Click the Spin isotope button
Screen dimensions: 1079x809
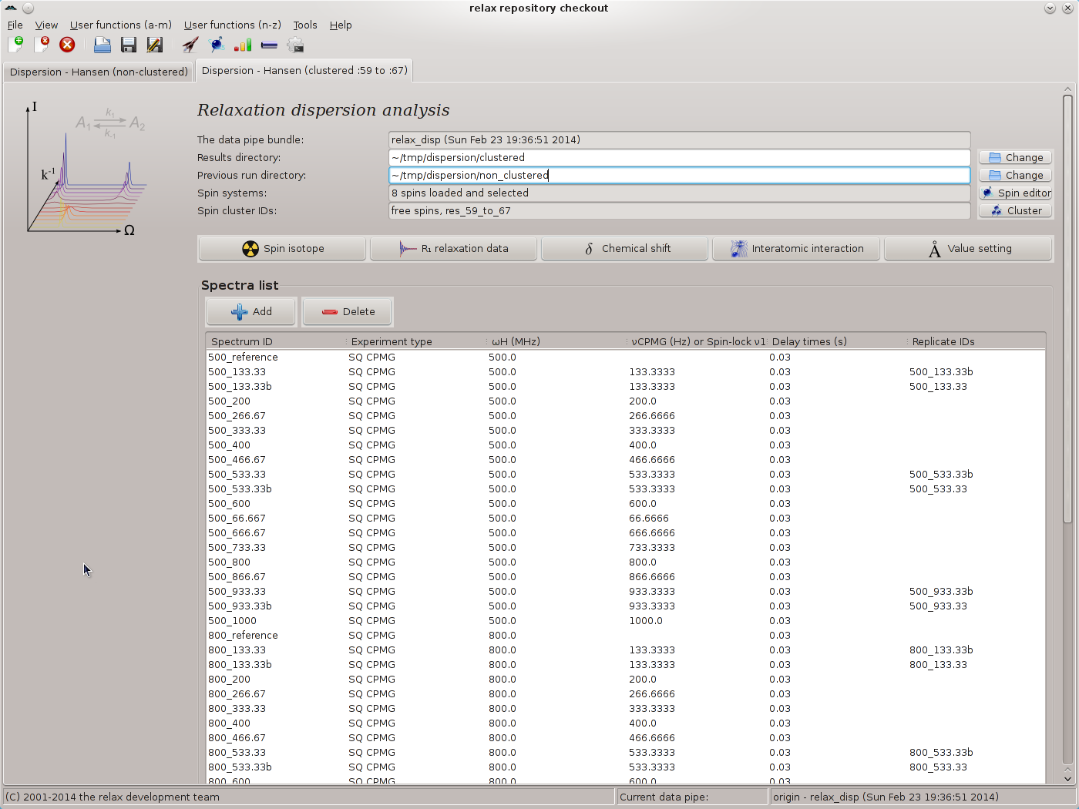[x=282, y=249]
